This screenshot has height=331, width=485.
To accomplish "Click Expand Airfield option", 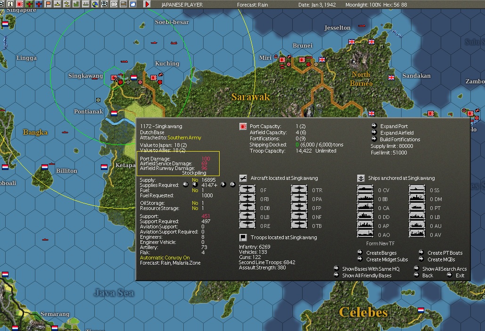I will [397, 133].
